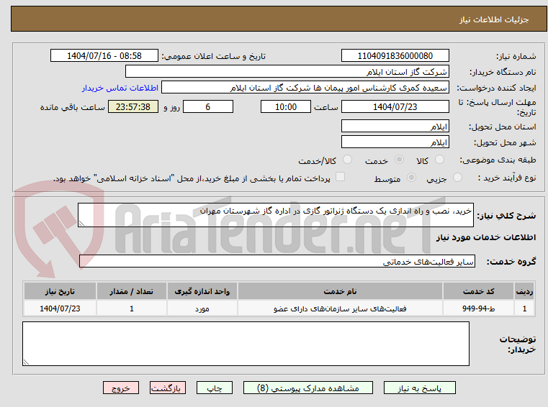The height and width of the screenshot is (407, 548).
Task: Click the ایجاد کننده درخواست field
Action: tap(305, 88)
